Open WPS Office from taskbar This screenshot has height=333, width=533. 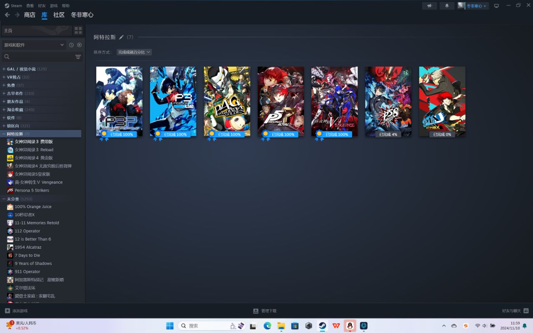pos(336,326)
